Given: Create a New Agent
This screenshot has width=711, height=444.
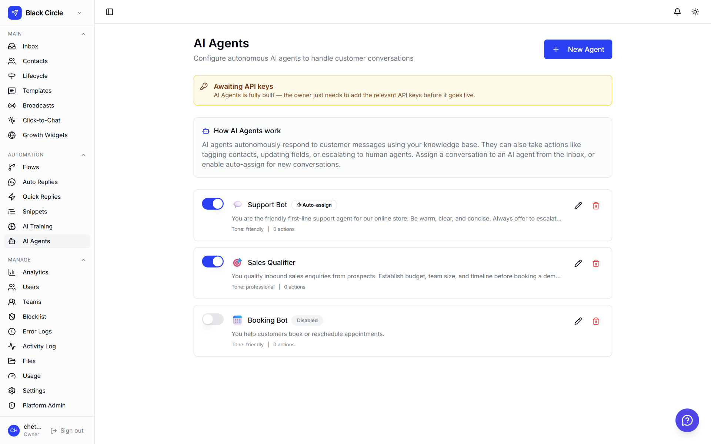Looking at the screenshot, I should (x=578, y=49).
